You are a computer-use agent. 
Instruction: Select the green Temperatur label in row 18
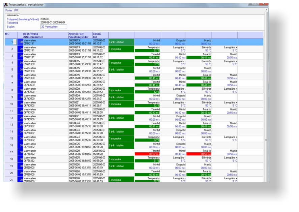[x=121, y=159]
